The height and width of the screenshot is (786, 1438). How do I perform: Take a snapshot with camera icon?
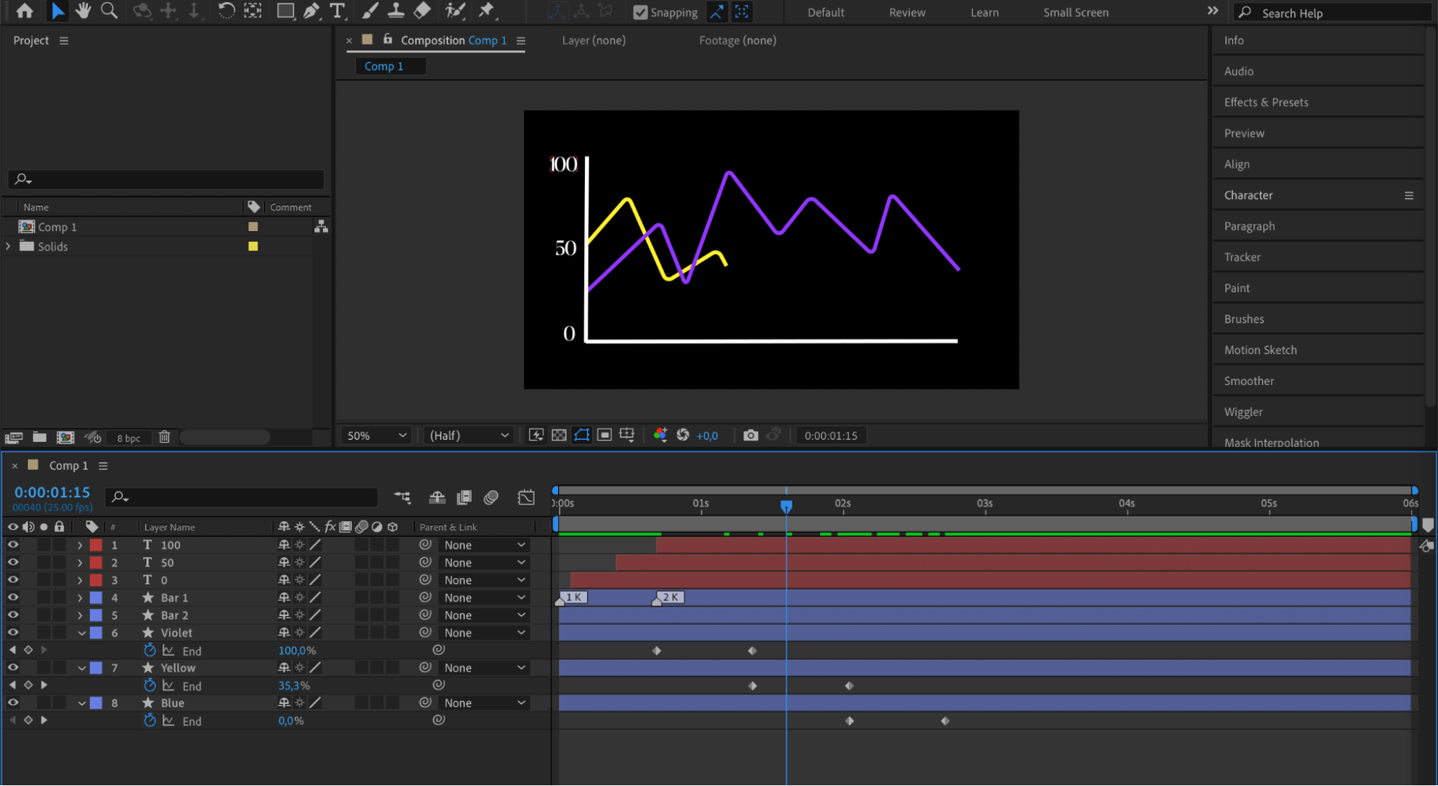pos(750,435)
